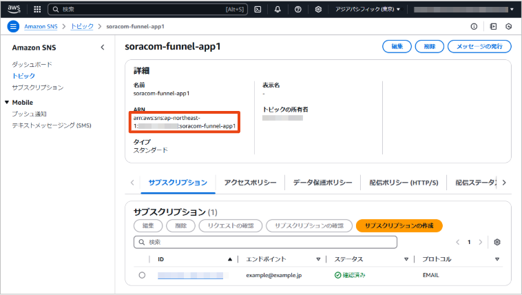Click the EMAIL protocol cell
This screenshot has height=295, width=522.
coord(431,275)
